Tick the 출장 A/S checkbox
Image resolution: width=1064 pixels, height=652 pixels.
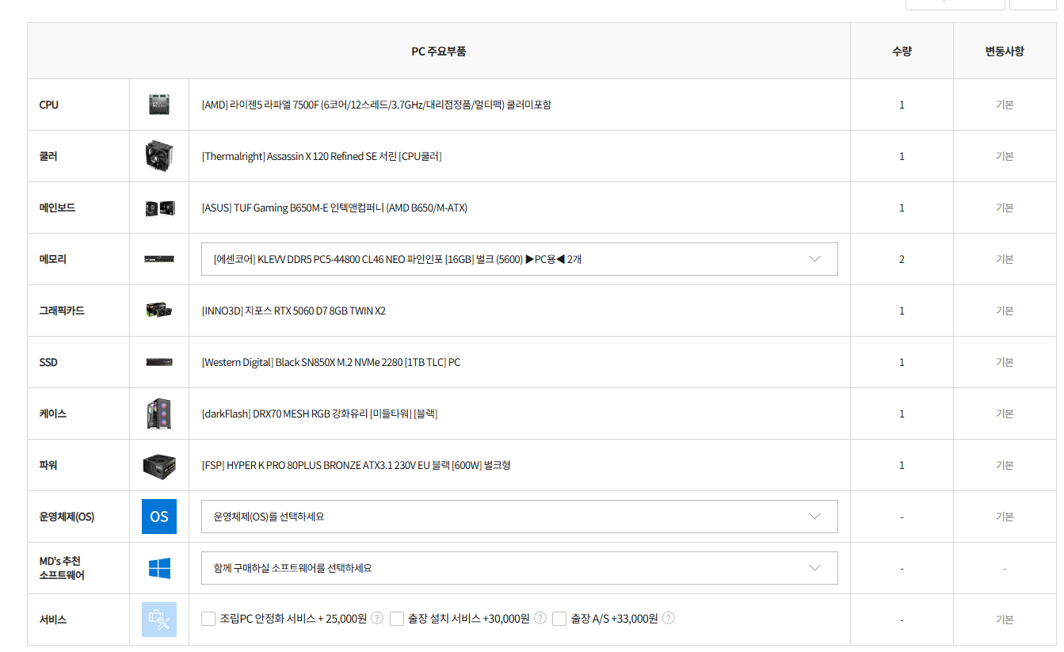559,619
